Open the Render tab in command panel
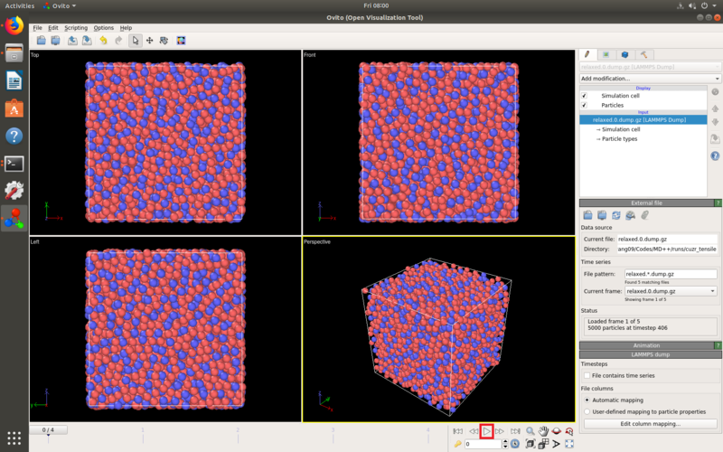Screen dimensions: 723x452 (x=606, y=55)
